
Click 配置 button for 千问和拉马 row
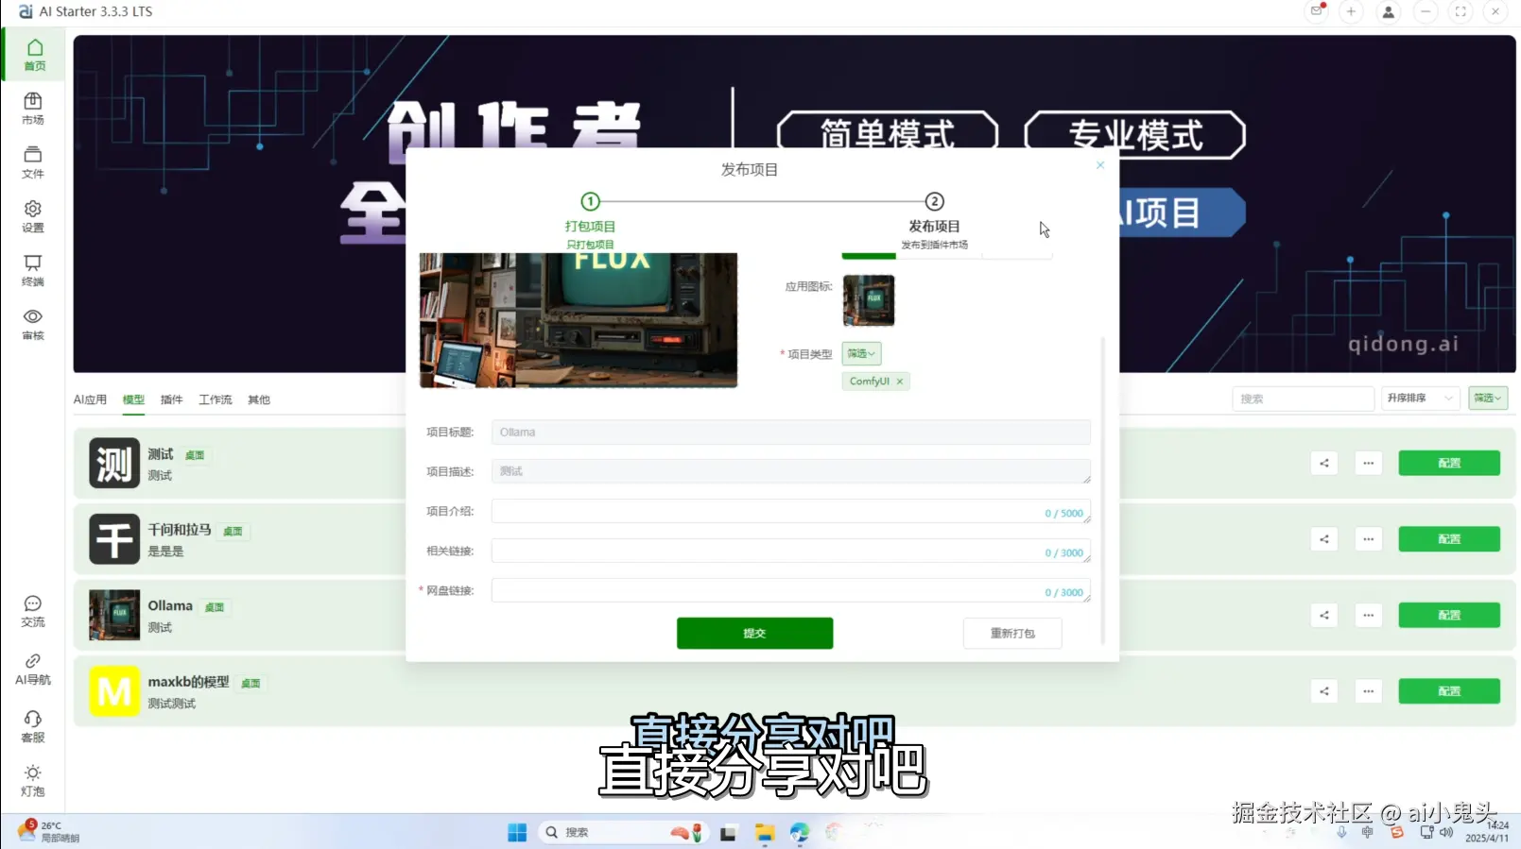click(x=1449, y=539)
